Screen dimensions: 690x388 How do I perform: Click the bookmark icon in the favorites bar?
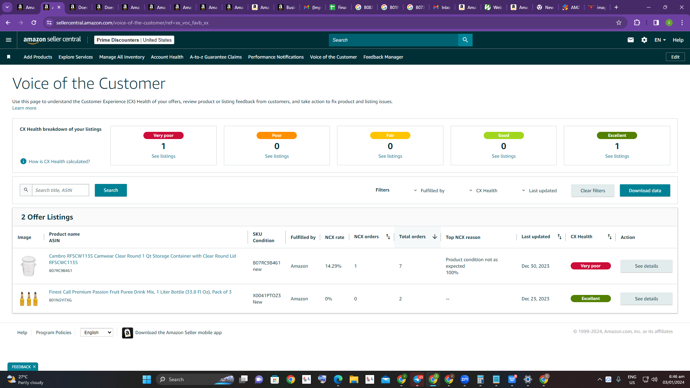(x=9, y=57)
